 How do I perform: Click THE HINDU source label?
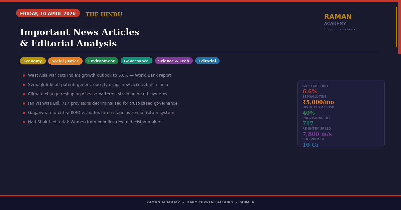pos(104,15)
